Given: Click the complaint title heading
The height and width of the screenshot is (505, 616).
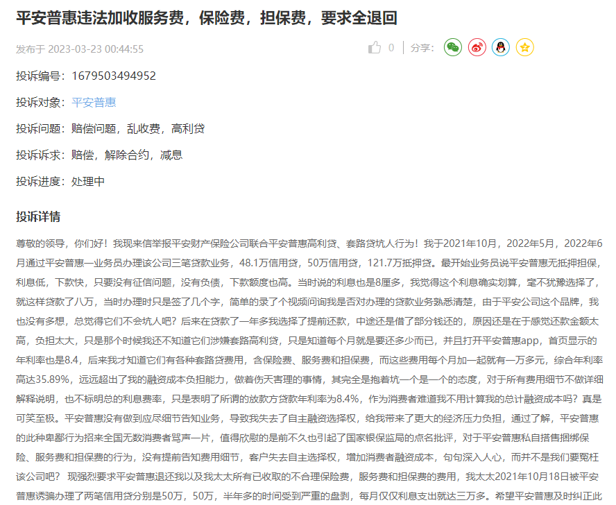Looking at the screenshot, I should click(x=207, y=18).
